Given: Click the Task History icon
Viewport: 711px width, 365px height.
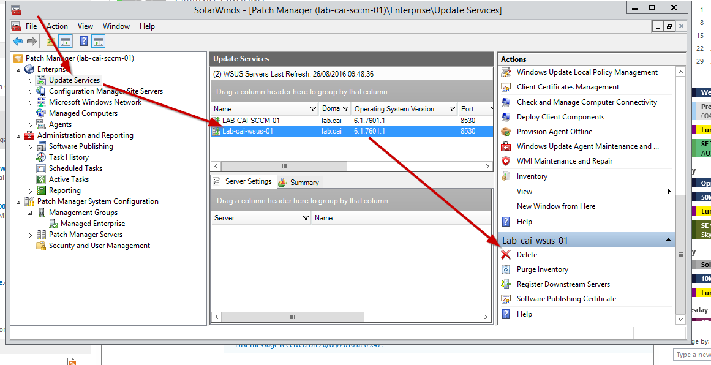Looking at the screenshot, I should [41, 157].
